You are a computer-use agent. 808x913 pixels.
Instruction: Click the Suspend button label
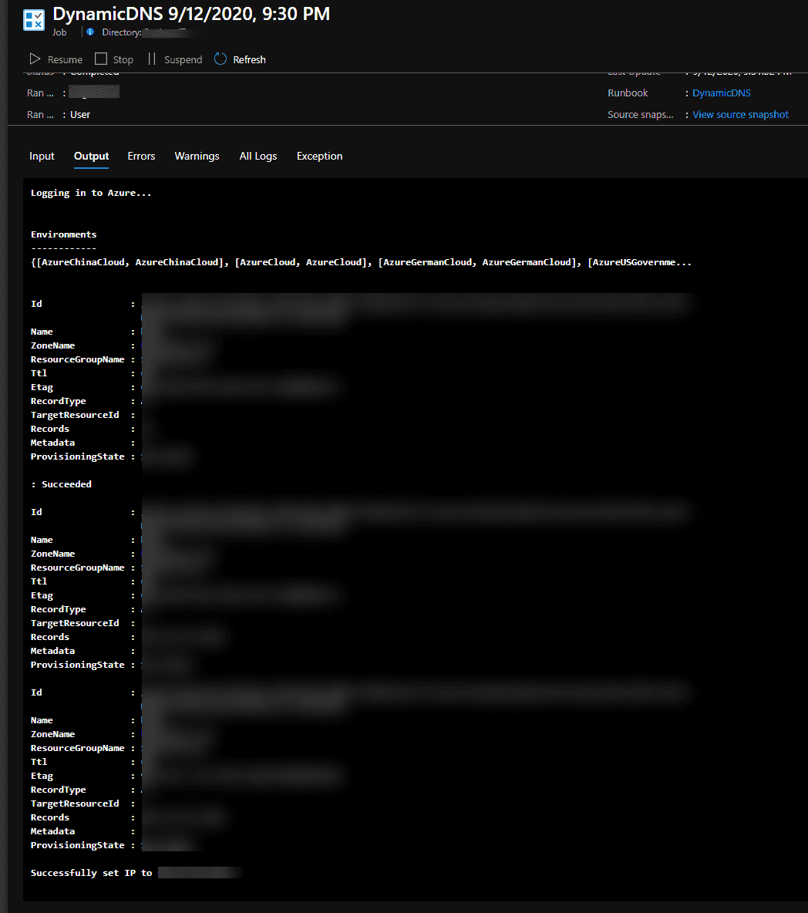183,59
